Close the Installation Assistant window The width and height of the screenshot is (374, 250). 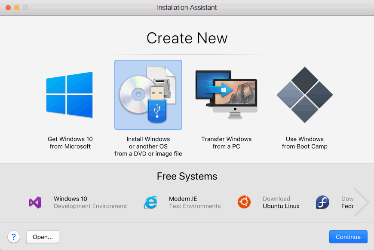[8, 8]
